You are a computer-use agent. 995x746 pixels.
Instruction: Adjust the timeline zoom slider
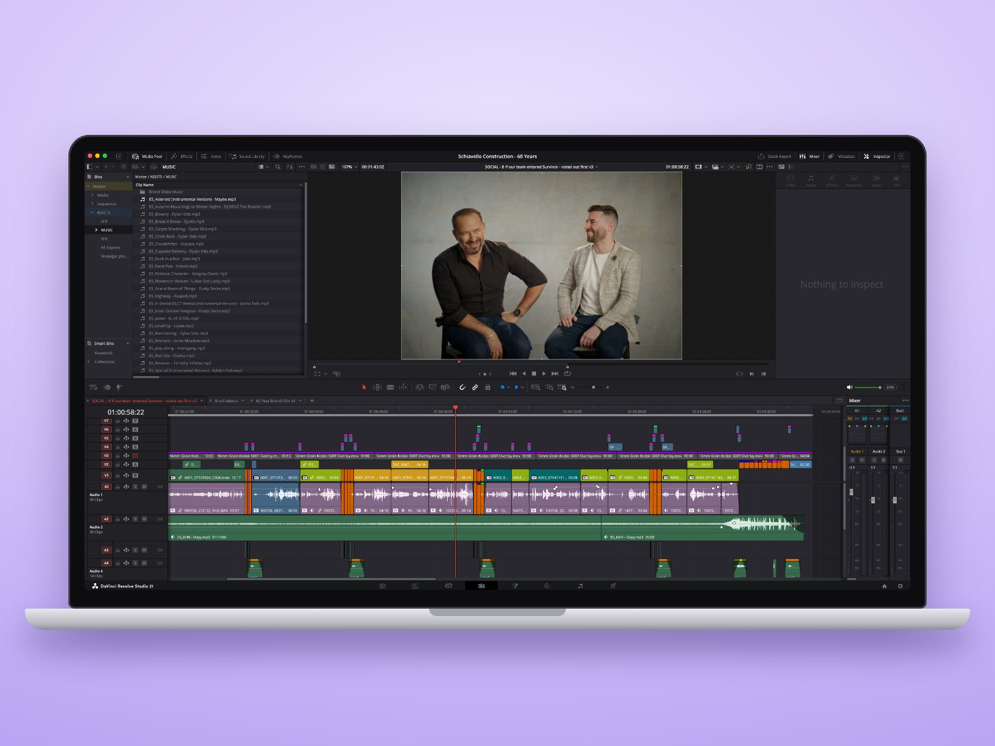coord(591,387)
